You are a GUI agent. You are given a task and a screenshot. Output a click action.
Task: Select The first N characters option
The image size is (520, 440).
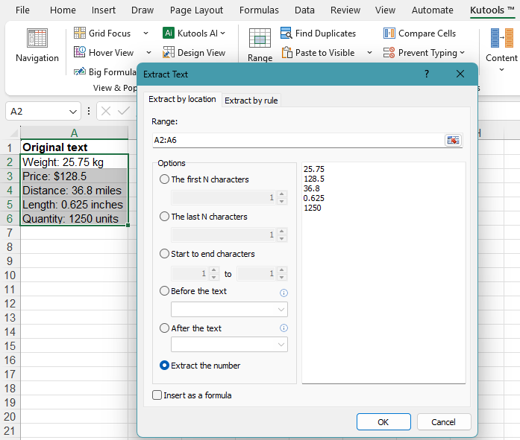tap(164, 179)
